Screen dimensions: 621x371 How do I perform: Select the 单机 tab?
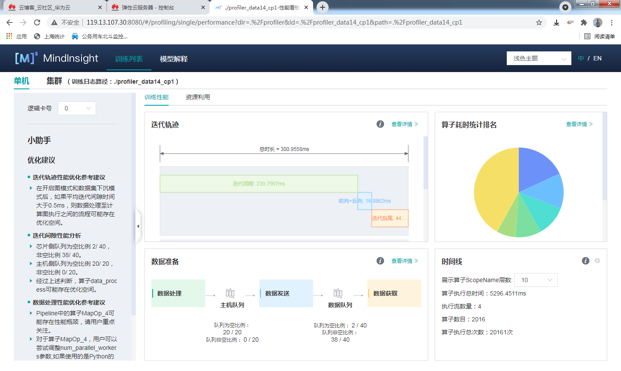(22, 81)
